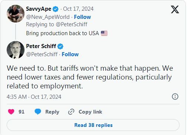Open the Peter Schiff display name
This screenshot has width=187, height=135.
pos(41,46)
